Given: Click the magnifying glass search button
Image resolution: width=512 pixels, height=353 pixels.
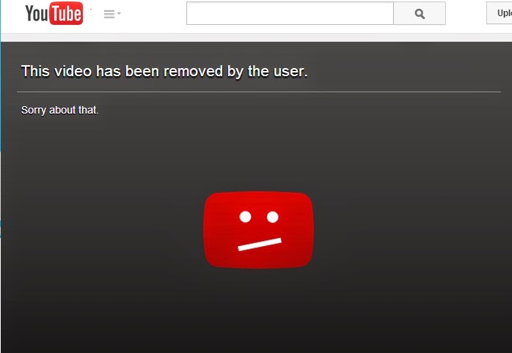Looking at the screenshot, I should tap(420, 13).
